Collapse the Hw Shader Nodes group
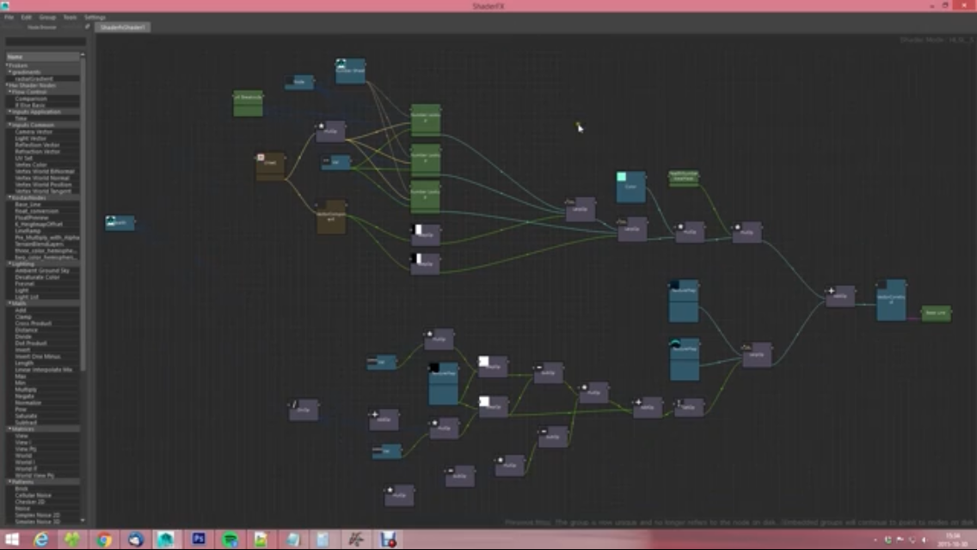977x550 pixels. pyautogui.click(x=8, y=85)
